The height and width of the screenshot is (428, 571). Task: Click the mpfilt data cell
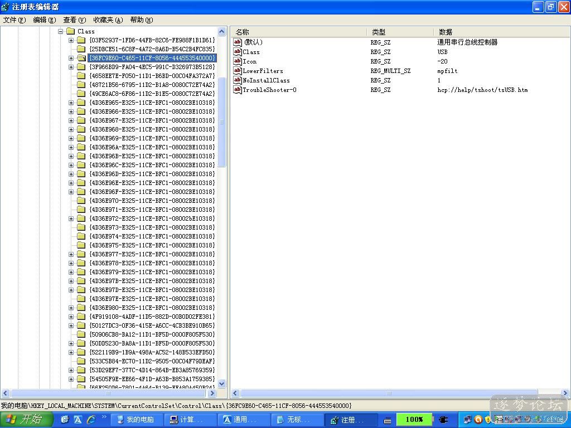(448, 71)
